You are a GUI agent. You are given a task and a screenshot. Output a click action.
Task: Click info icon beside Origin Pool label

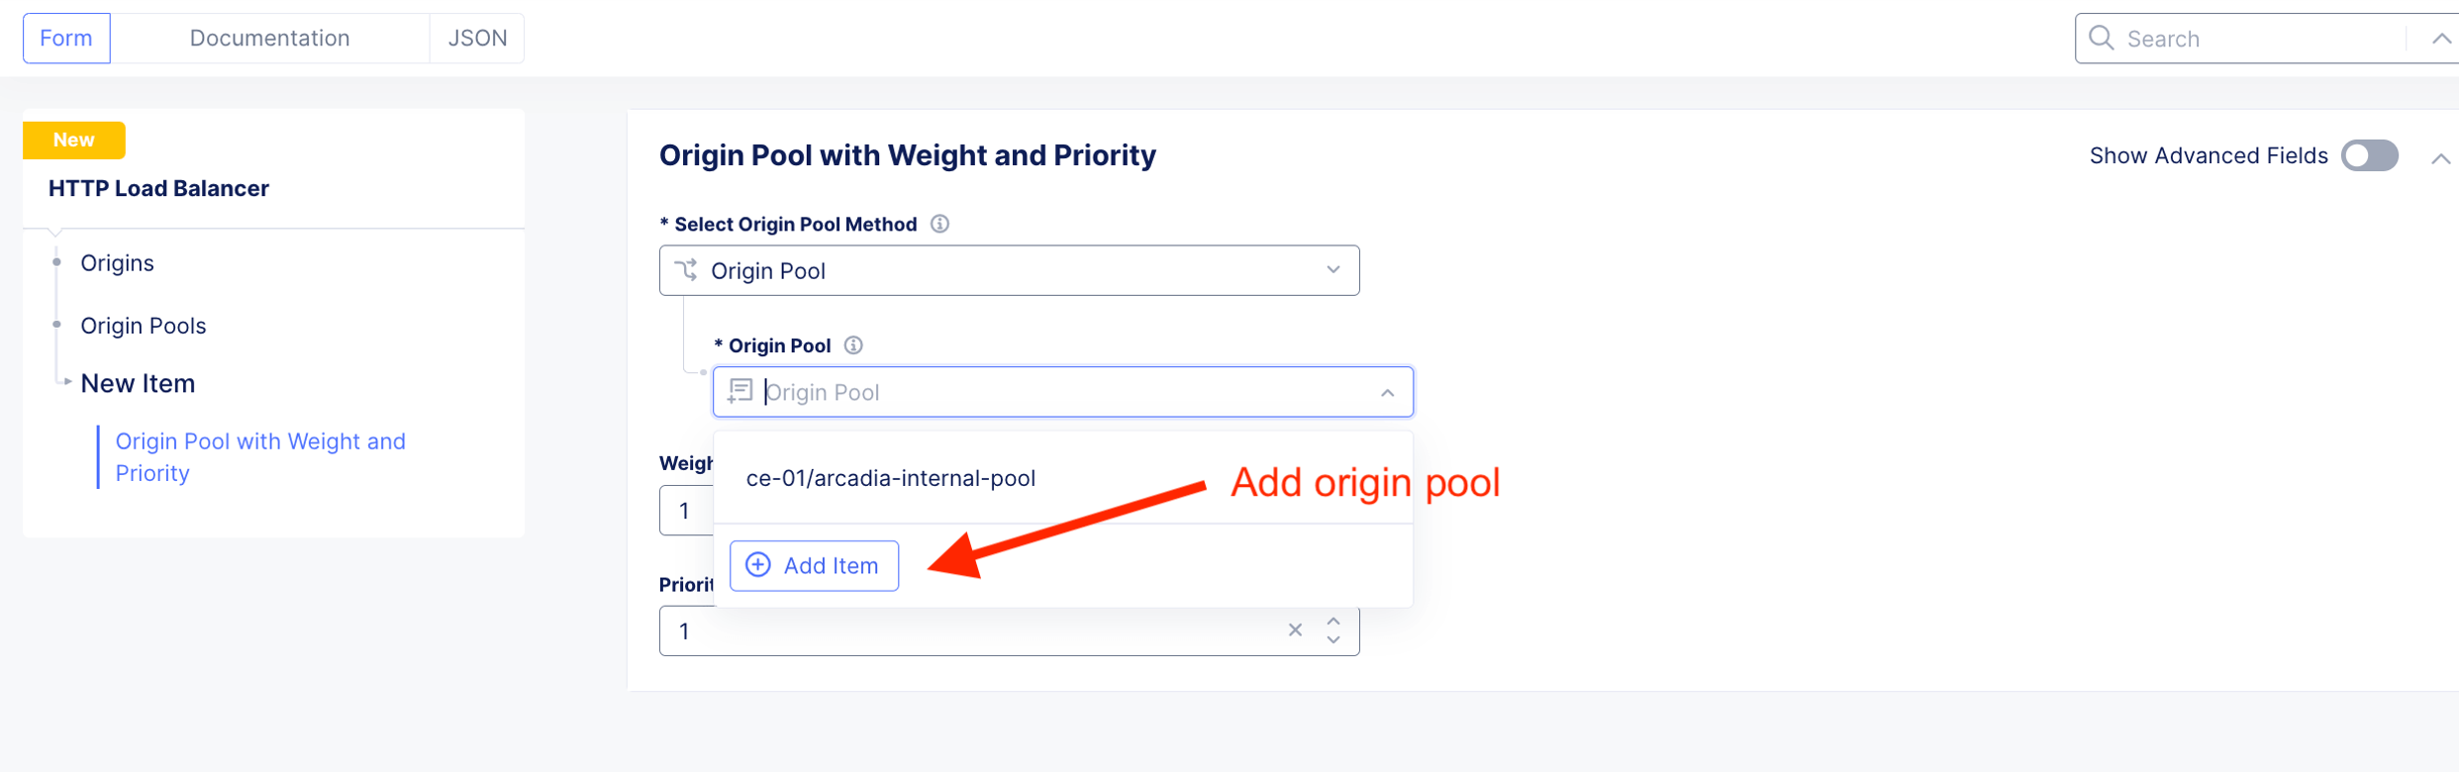tap(853, 345)
